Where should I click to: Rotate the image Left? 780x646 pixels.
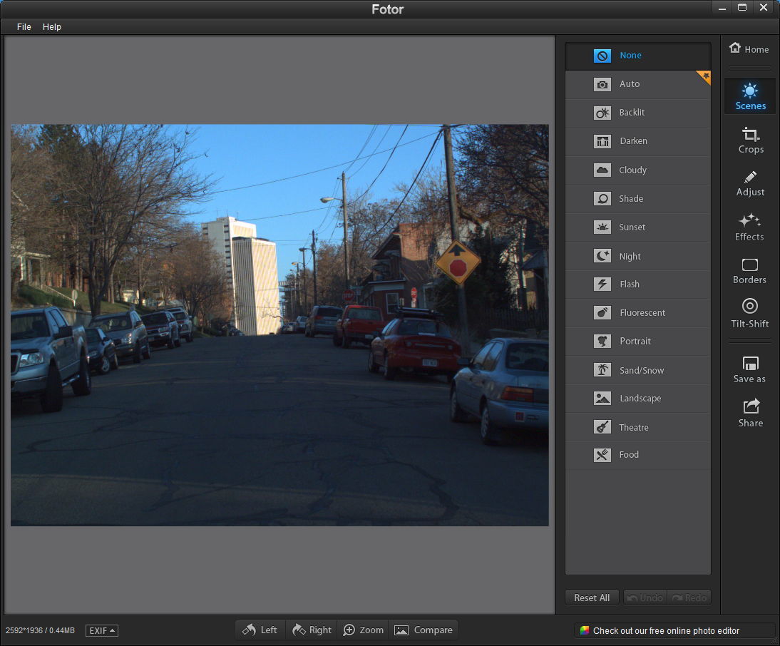[x=260, y=630]
